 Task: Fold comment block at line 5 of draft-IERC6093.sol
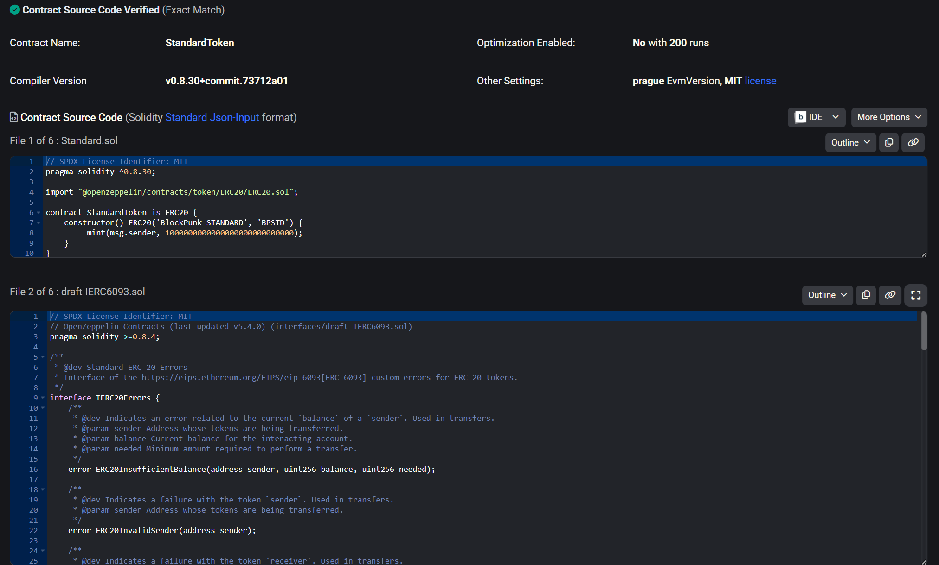(43, 357)
